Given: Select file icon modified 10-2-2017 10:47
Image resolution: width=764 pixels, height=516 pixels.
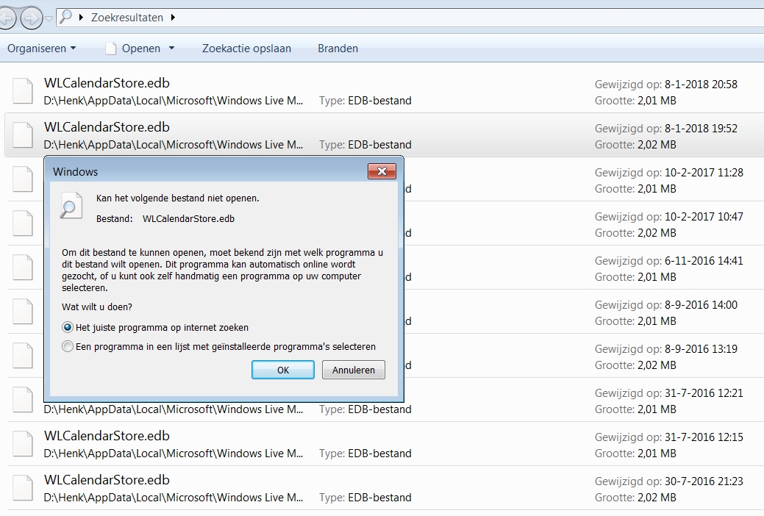Looking at the screenshot, I should pos(22,223).
